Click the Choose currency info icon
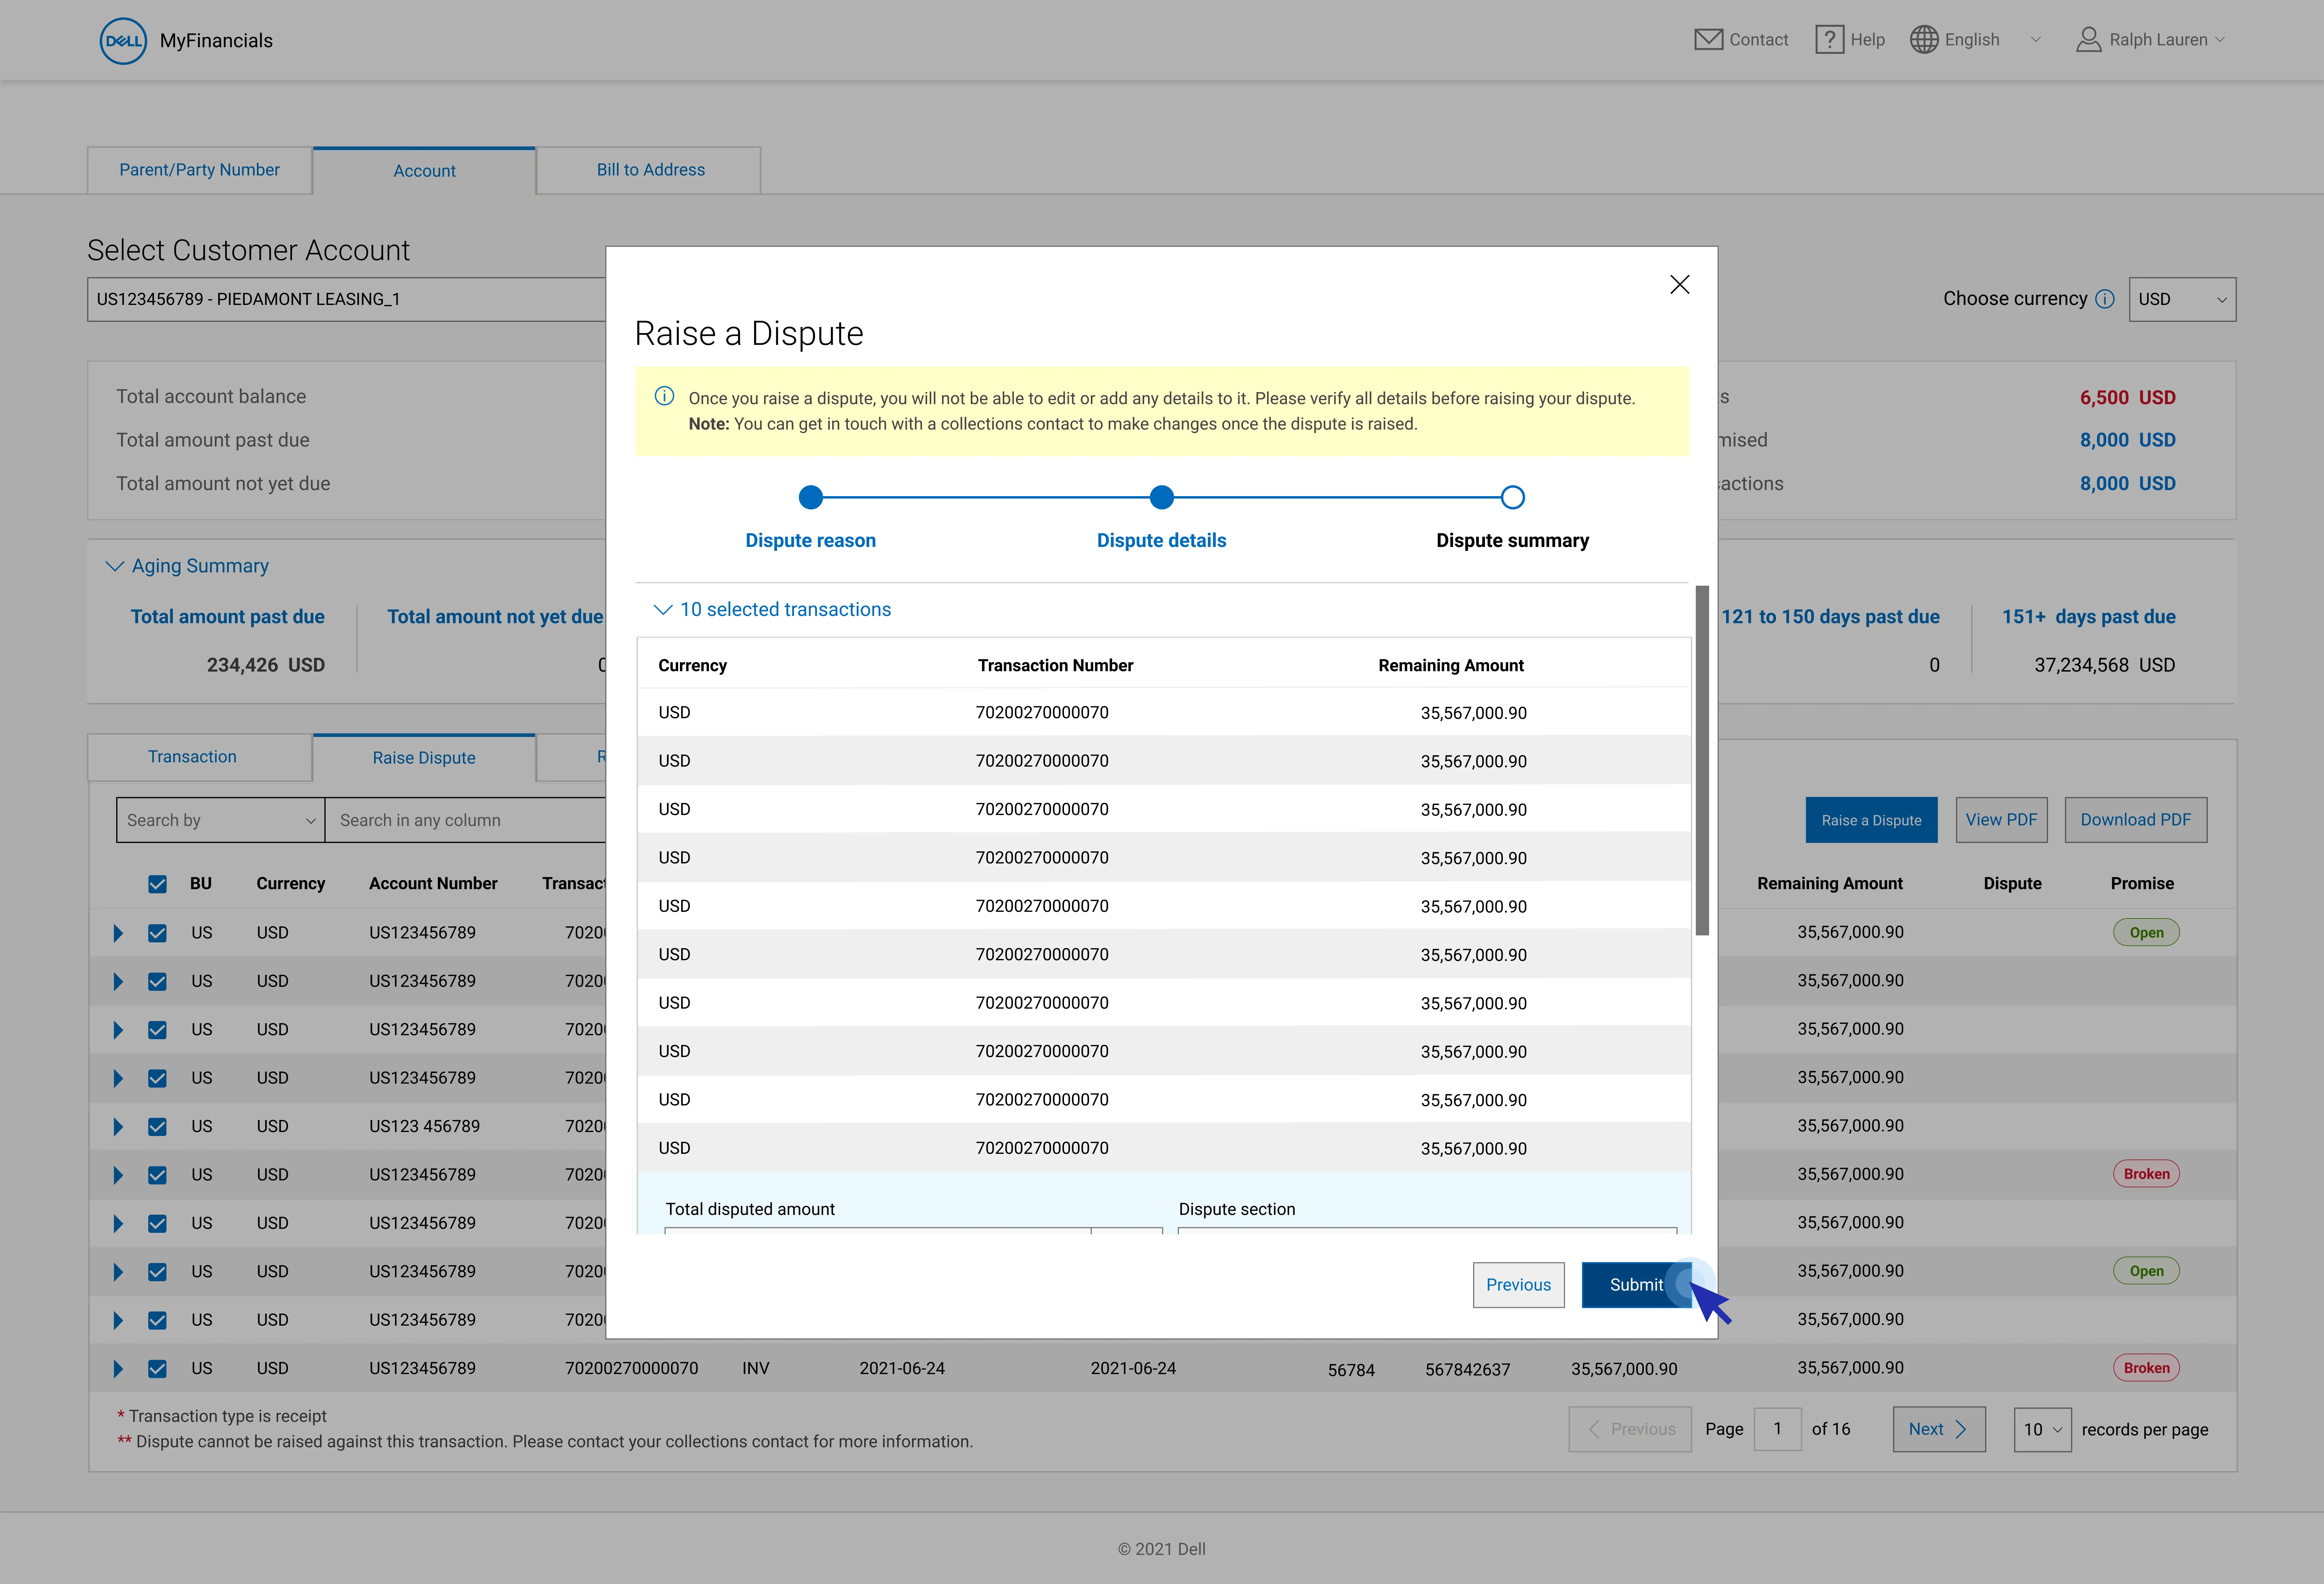The height and width of the screenshot is (1584, 2324). click(x=2105, y=299)
